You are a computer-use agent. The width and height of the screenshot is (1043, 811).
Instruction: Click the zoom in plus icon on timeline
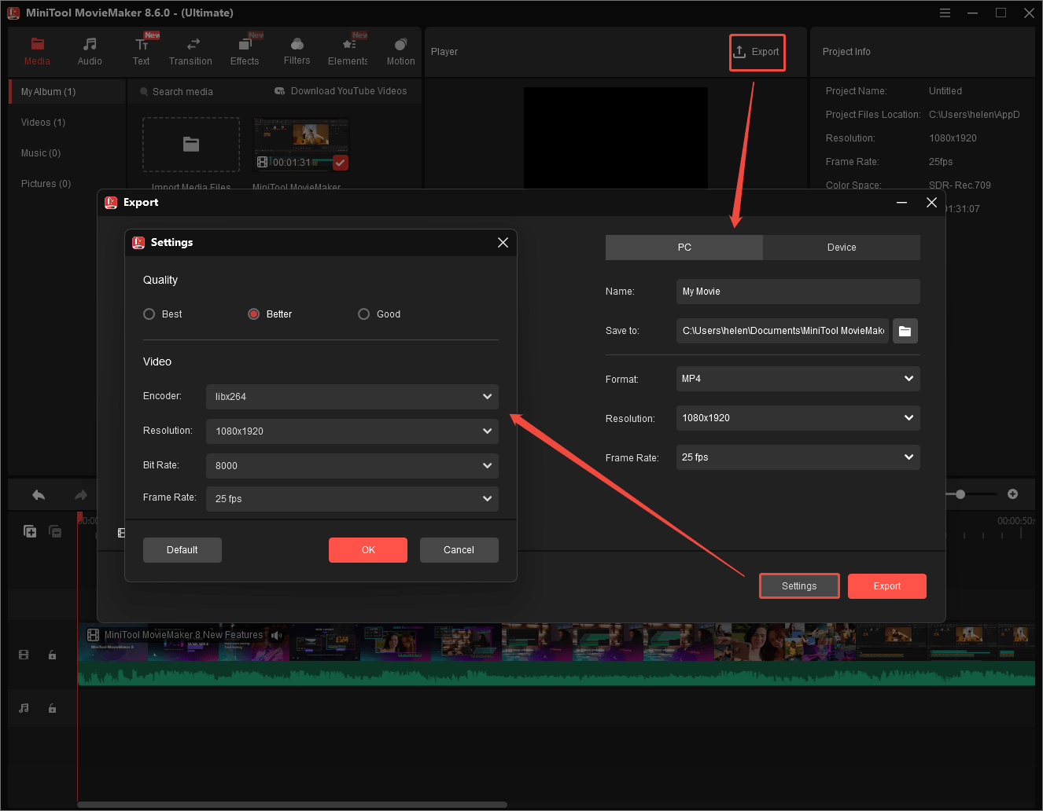pyautogui.click(x=1012, y=494)
